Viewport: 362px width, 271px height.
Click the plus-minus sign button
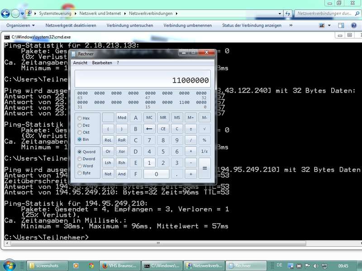[x=191, y=129]
